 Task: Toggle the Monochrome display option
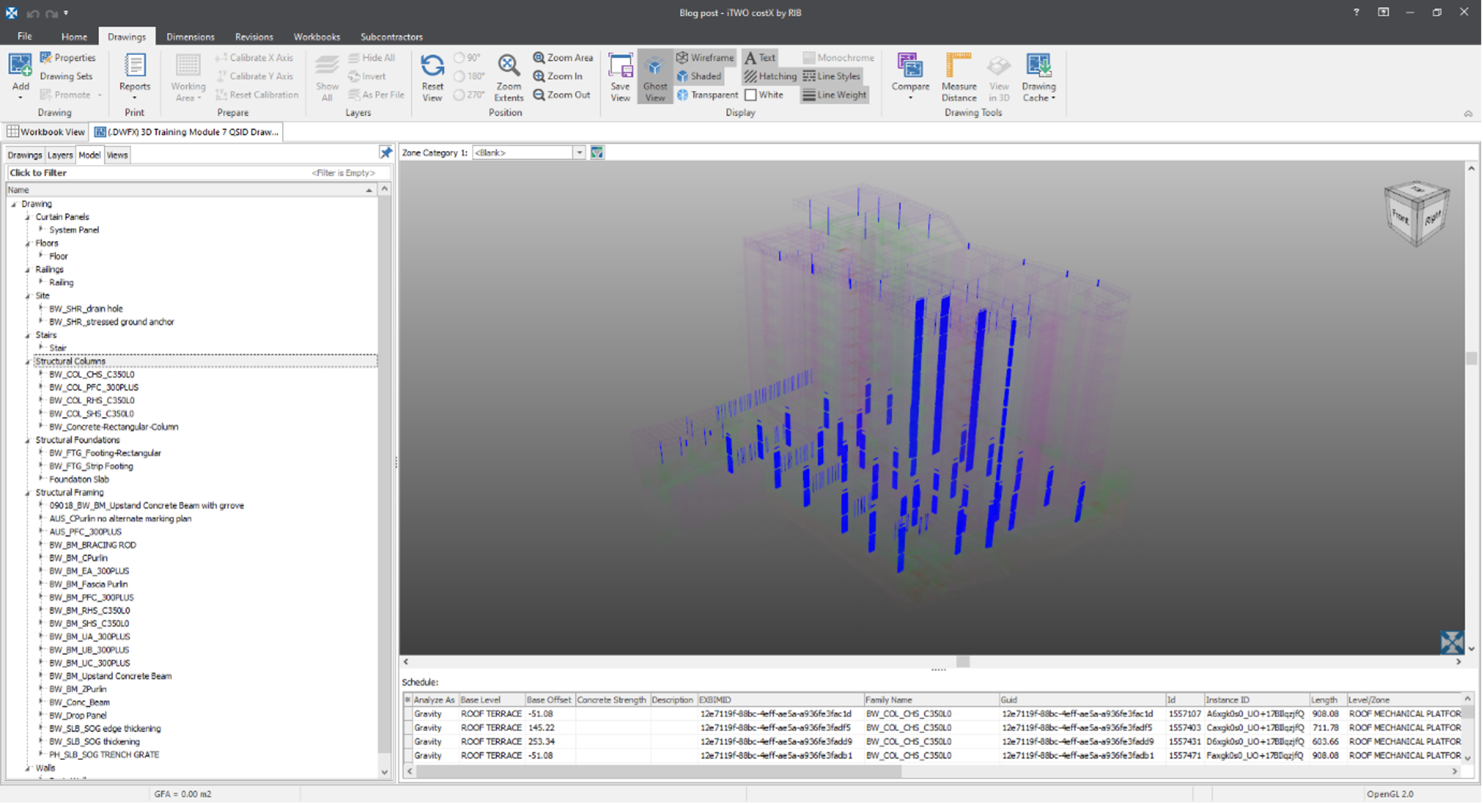tap(838, 57)
